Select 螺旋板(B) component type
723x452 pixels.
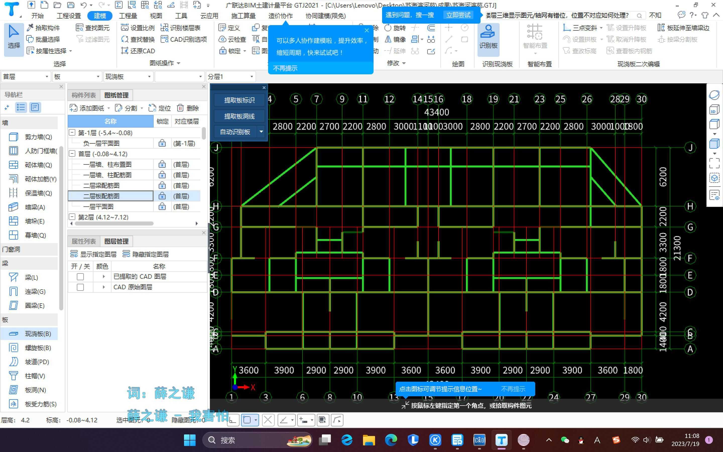30,348
